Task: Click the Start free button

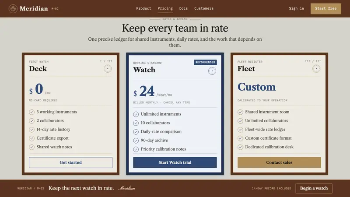Action: click(325, 9)
